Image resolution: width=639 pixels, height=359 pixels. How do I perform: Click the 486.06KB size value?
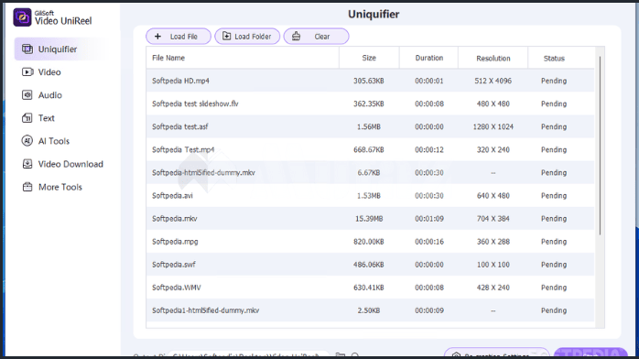point(369,265)
